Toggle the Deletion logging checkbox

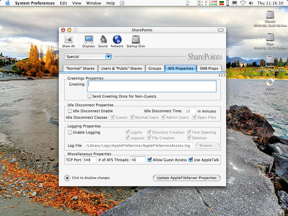coord(189,138)
